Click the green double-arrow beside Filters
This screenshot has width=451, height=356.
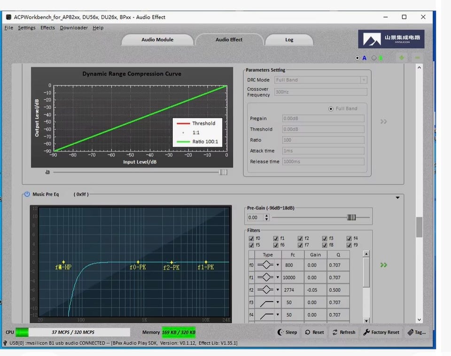384,265
